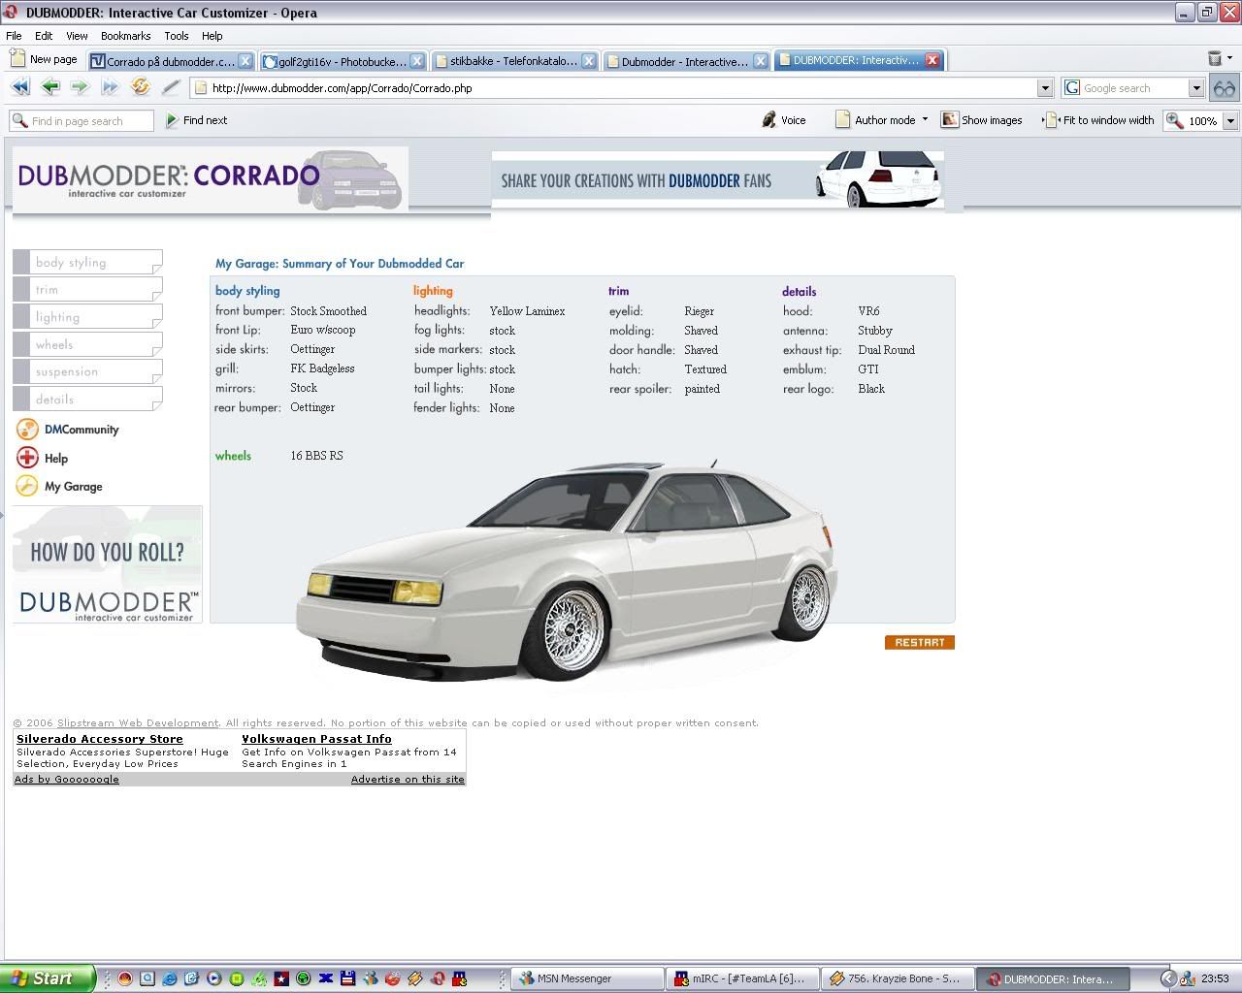Click 'Advertise on this site' link
The image size is (1242, 993).
[x=408, y=779]
